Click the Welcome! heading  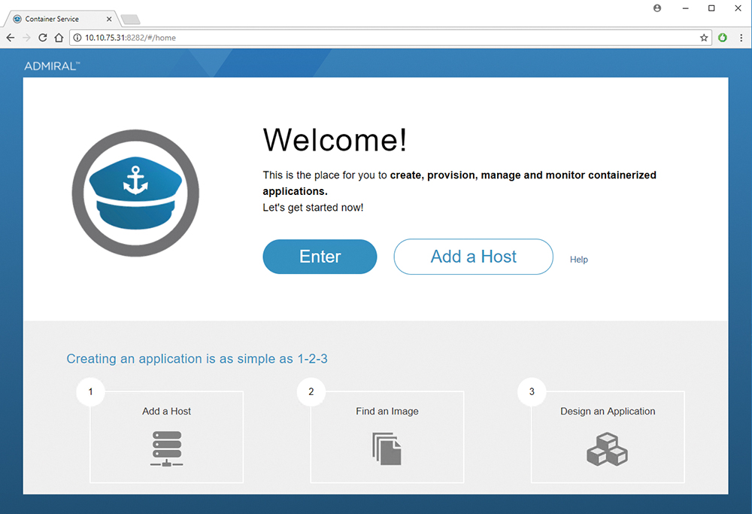point(335,140)
